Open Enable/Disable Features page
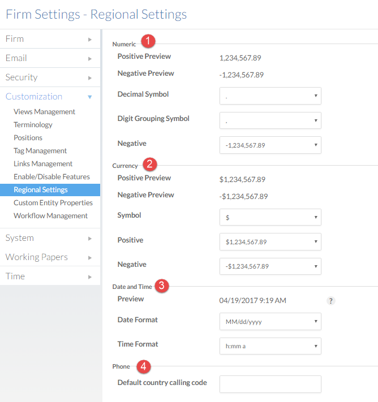This screenshot has height=402, width=378. (x=51, y=177)
